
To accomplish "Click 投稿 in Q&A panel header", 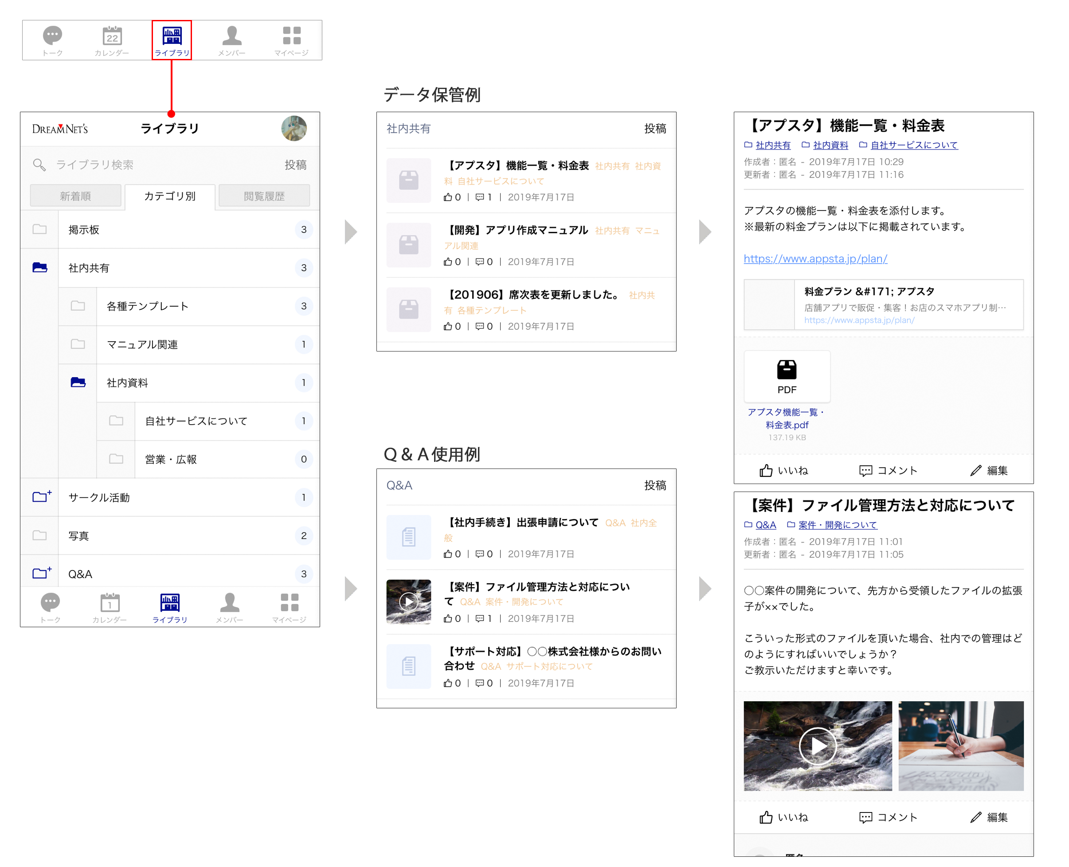I will [655, 485].
